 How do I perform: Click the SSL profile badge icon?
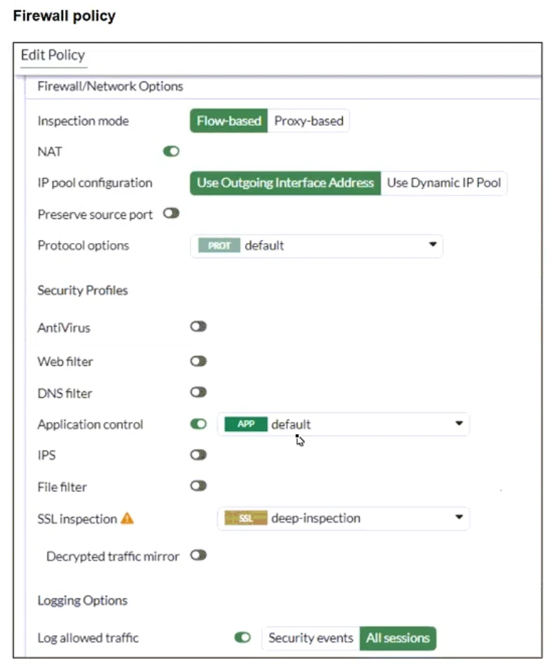tap(245, 518)
